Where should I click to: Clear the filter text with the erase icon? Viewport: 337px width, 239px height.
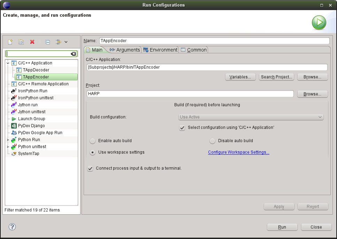[x=73, y=54]
